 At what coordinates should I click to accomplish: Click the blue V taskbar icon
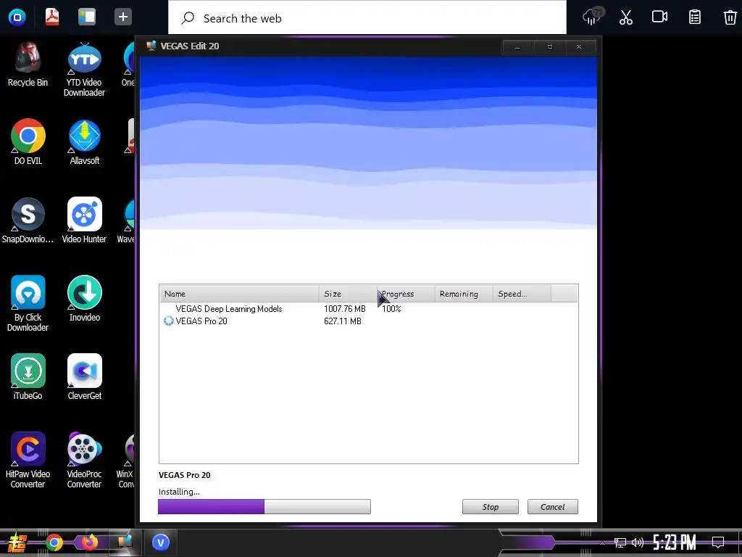click(x=161, y=542)
